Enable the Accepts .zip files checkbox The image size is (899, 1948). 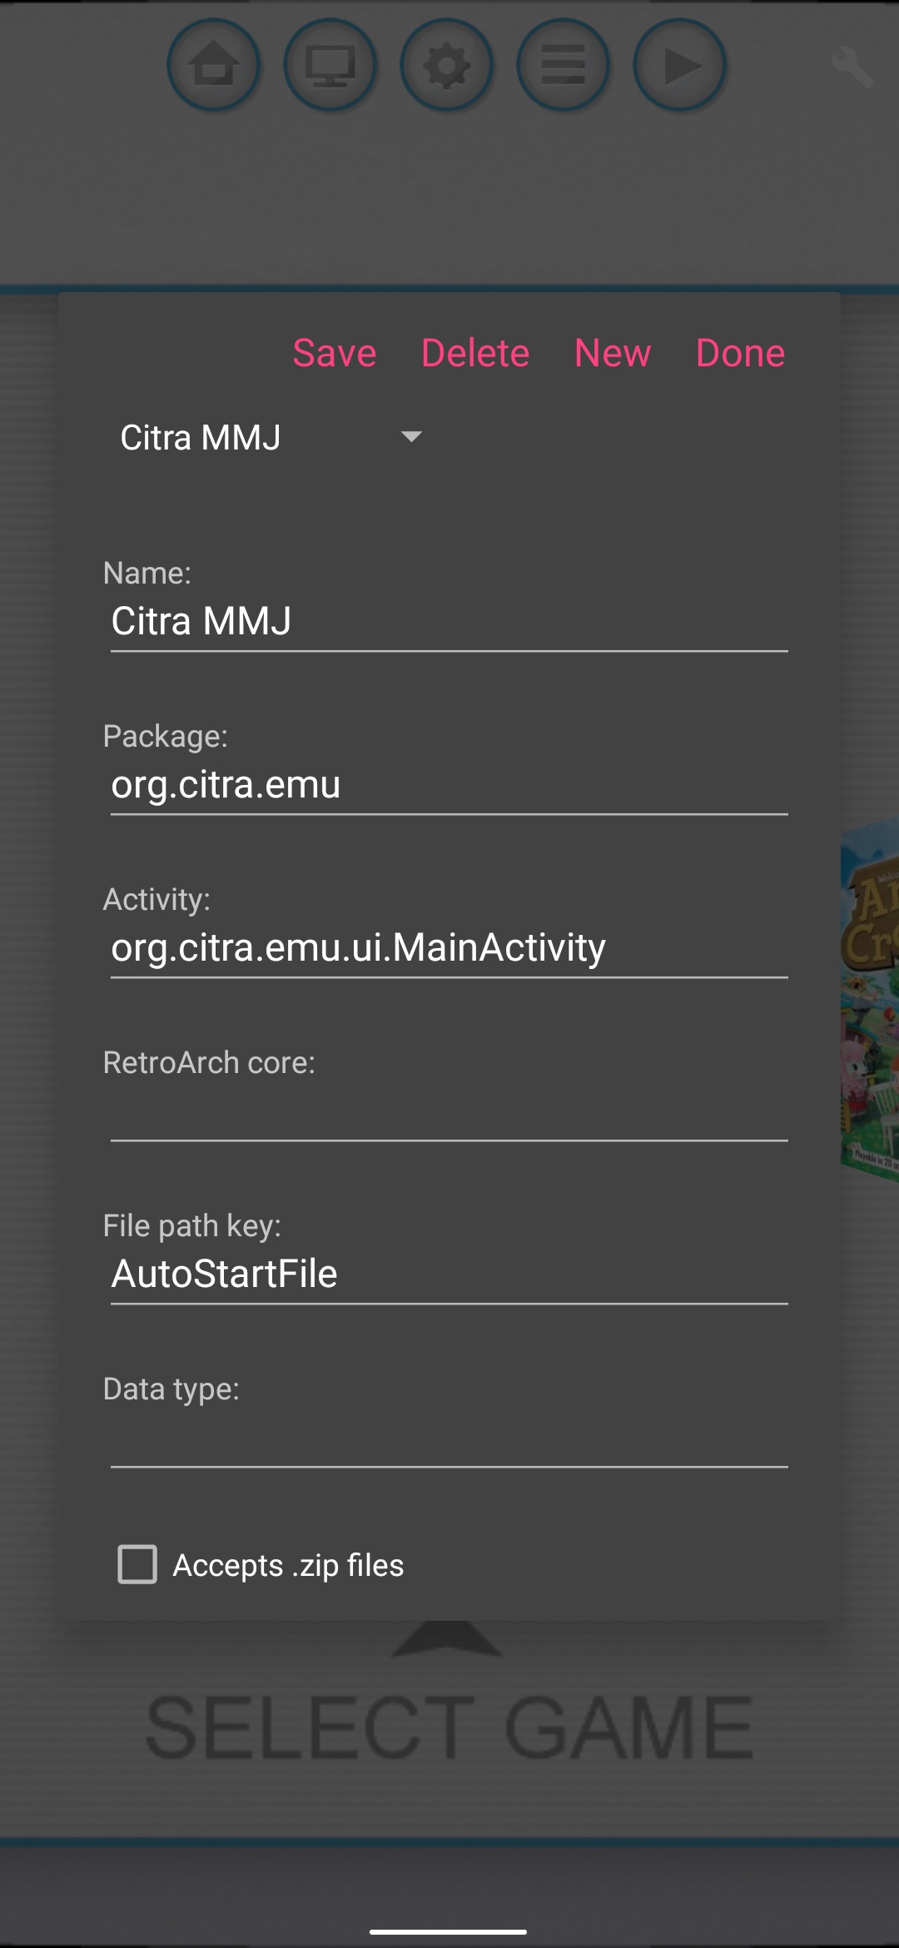pos(137,1564)
